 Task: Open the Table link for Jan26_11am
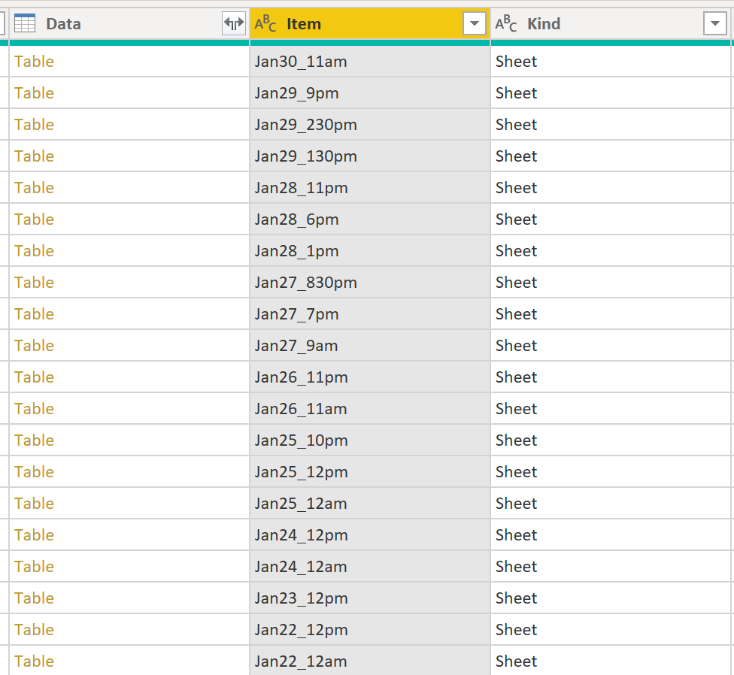point(34,409)
